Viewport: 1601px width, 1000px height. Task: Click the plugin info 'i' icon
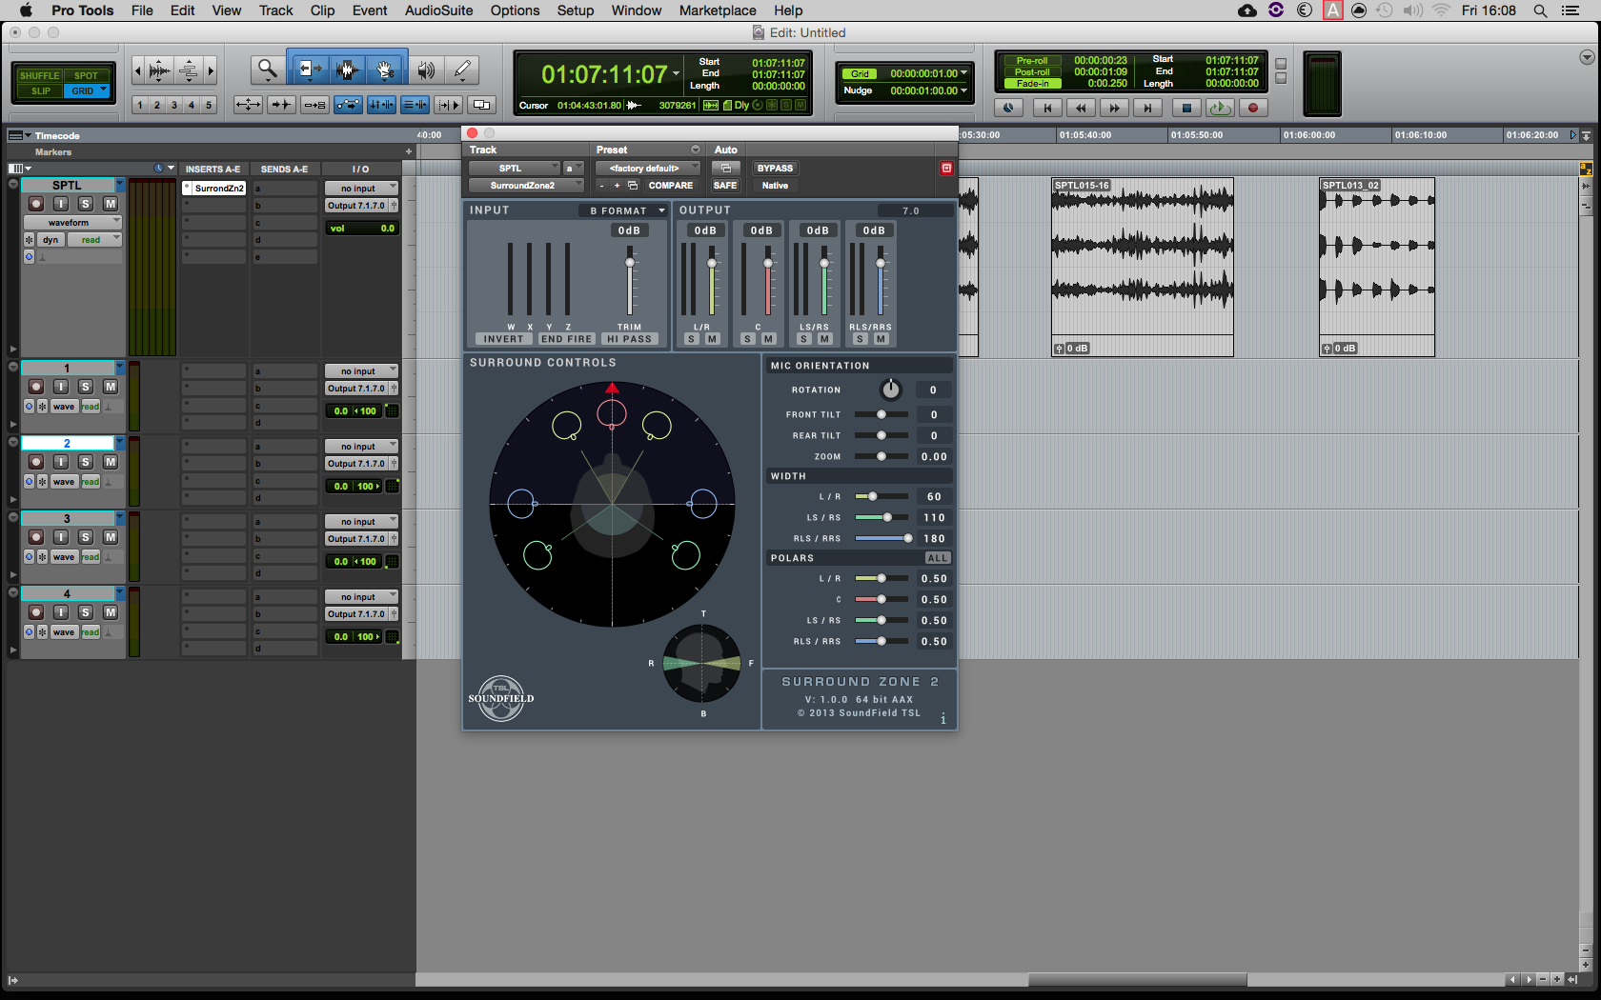(x=943, y=719)
